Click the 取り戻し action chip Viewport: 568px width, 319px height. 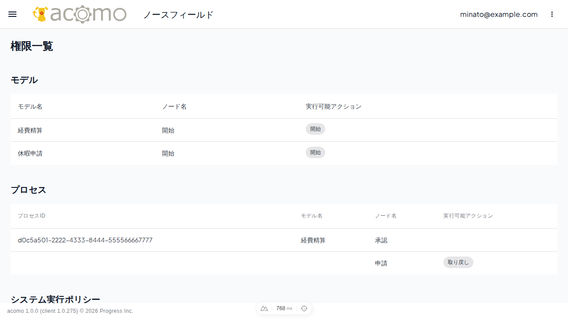click(x=458, y=262)
